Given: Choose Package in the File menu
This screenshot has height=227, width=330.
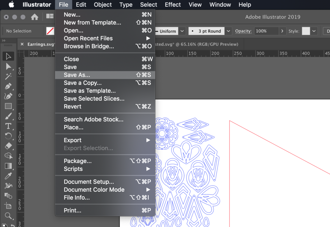Looking at the screenshot, I should click(105, 161).
